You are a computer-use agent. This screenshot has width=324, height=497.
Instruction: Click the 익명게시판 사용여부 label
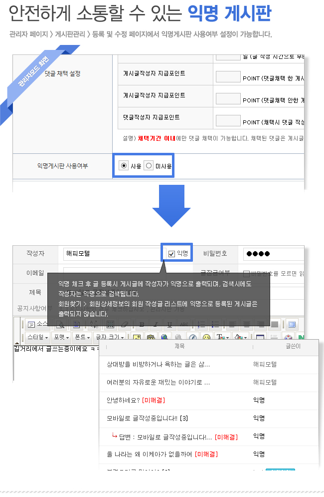click(x=63, y=166)
